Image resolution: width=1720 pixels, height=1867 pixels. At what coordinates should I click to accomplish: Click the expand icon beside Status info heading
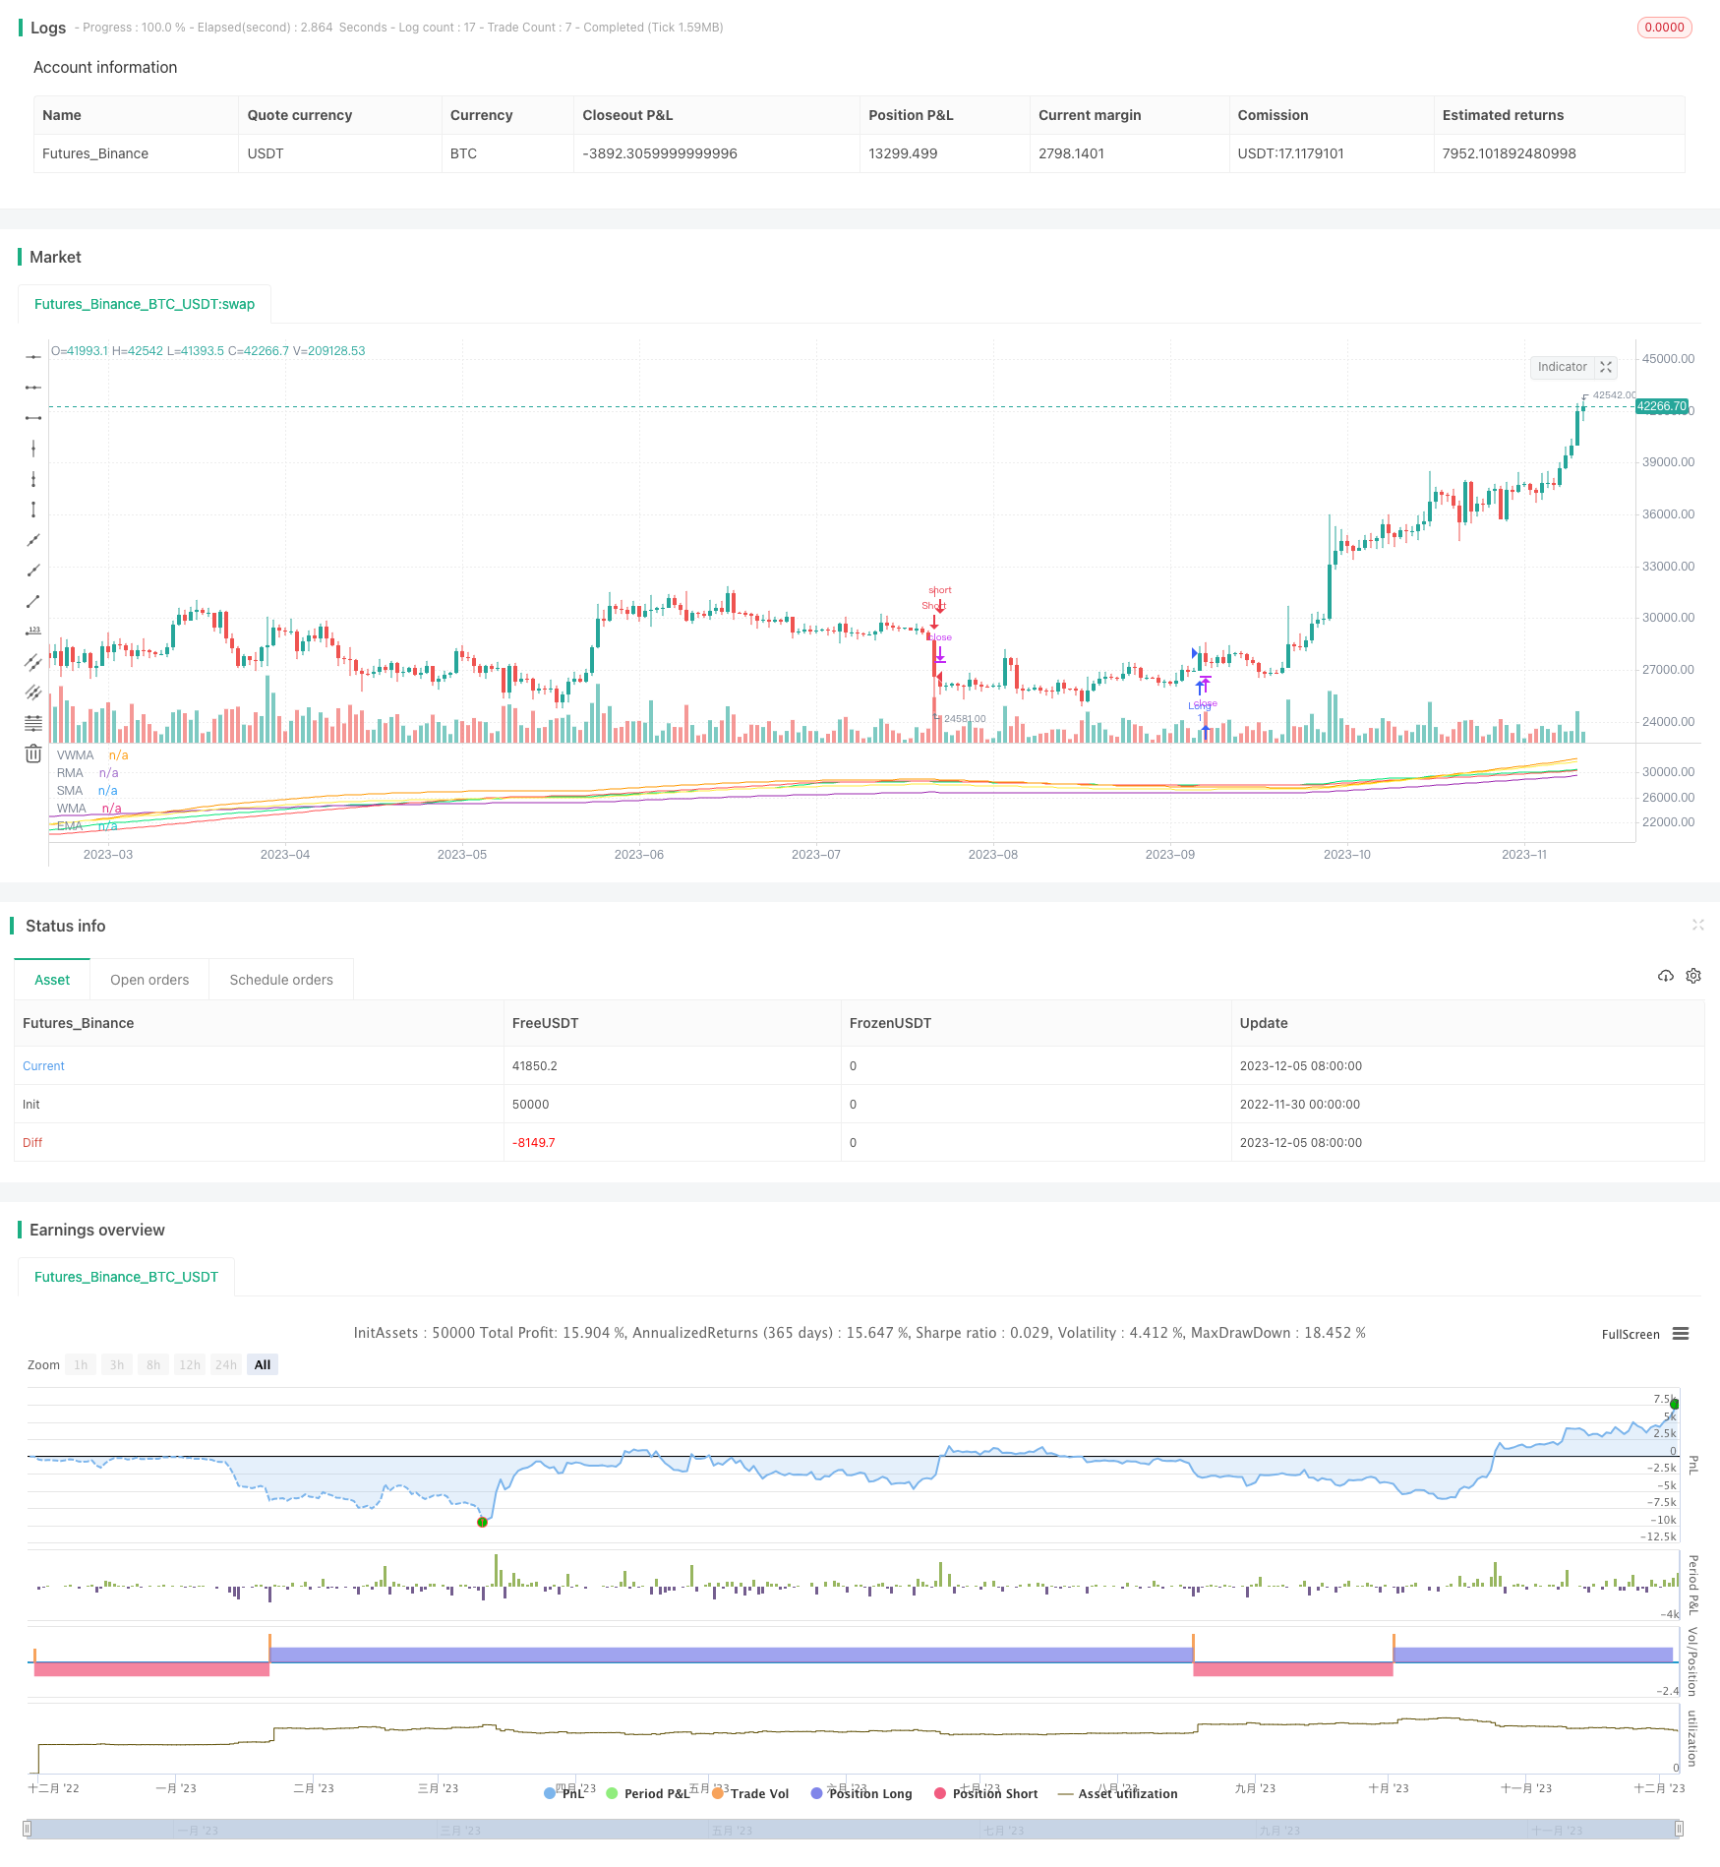click(1697, 925)
